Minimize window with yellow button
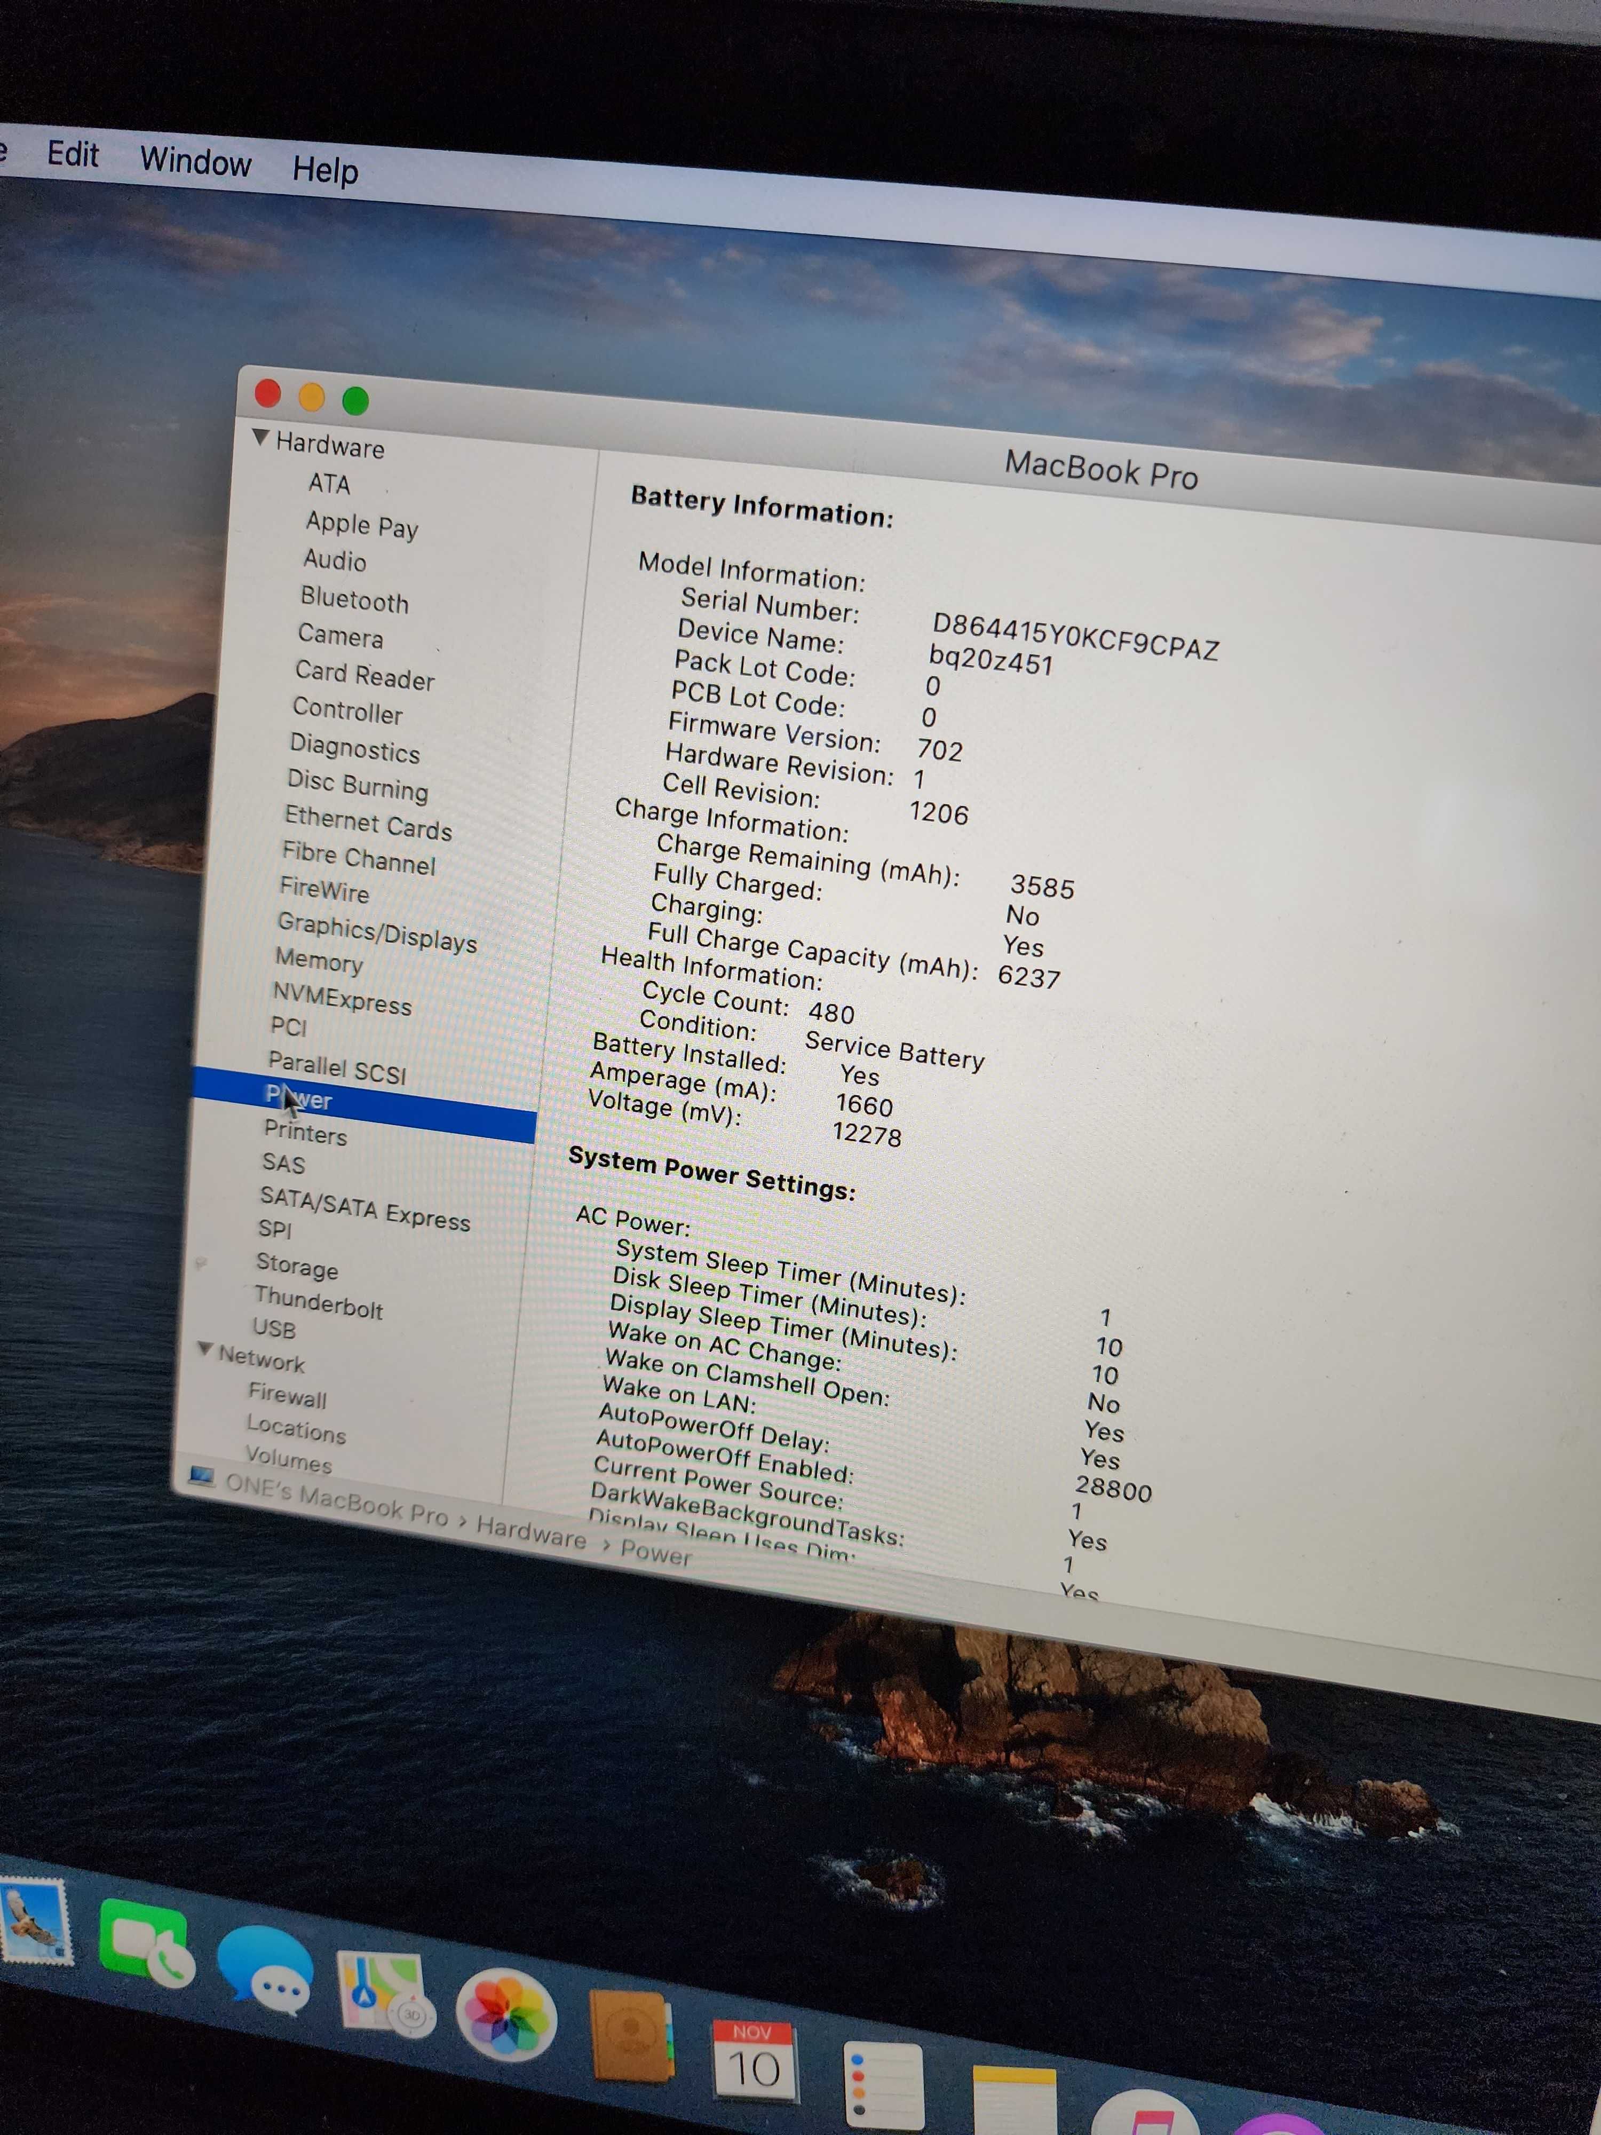This screenshot has height=2135, width=1601. click(312, 397)
